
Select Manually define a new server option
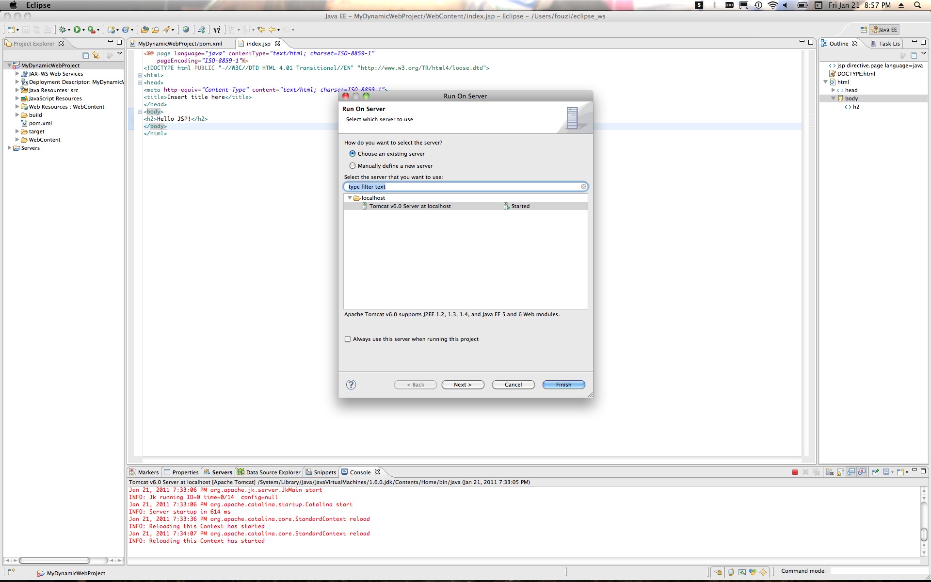[x=353, y=166]
